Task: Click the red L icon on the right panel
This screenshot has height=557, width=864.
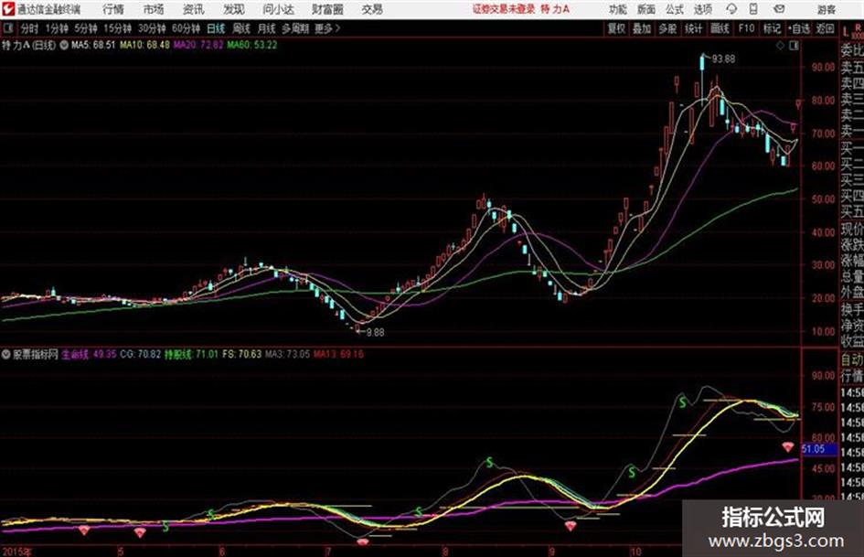Action: [846, 31]
